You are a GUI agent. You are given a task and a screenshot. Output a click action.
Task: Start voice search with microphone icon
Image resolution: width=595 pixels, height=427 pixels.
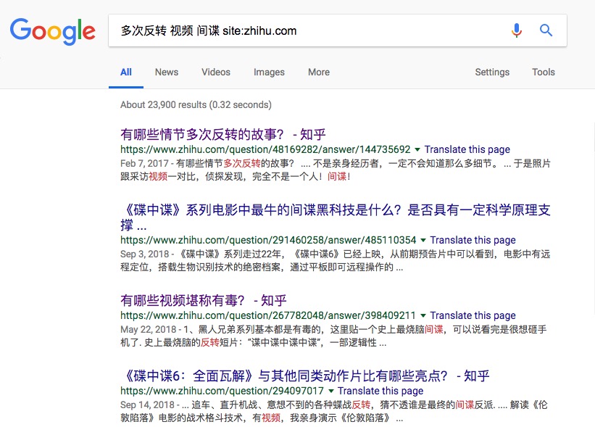516,30
